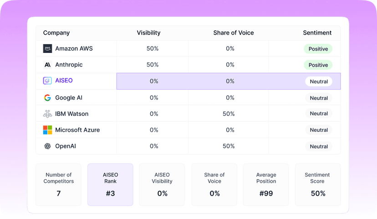Sort by the Visibility column header

[148, 33]
